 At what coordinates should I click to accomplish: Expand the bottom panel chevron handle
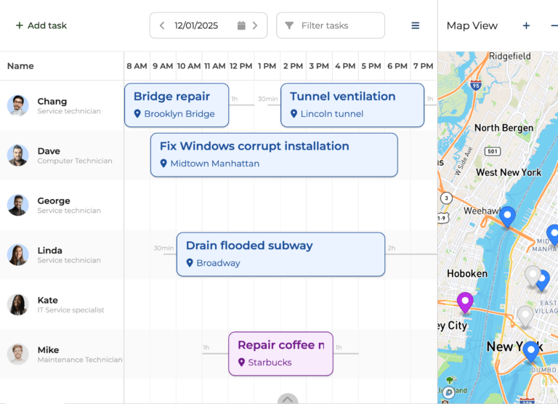(288, 399)
